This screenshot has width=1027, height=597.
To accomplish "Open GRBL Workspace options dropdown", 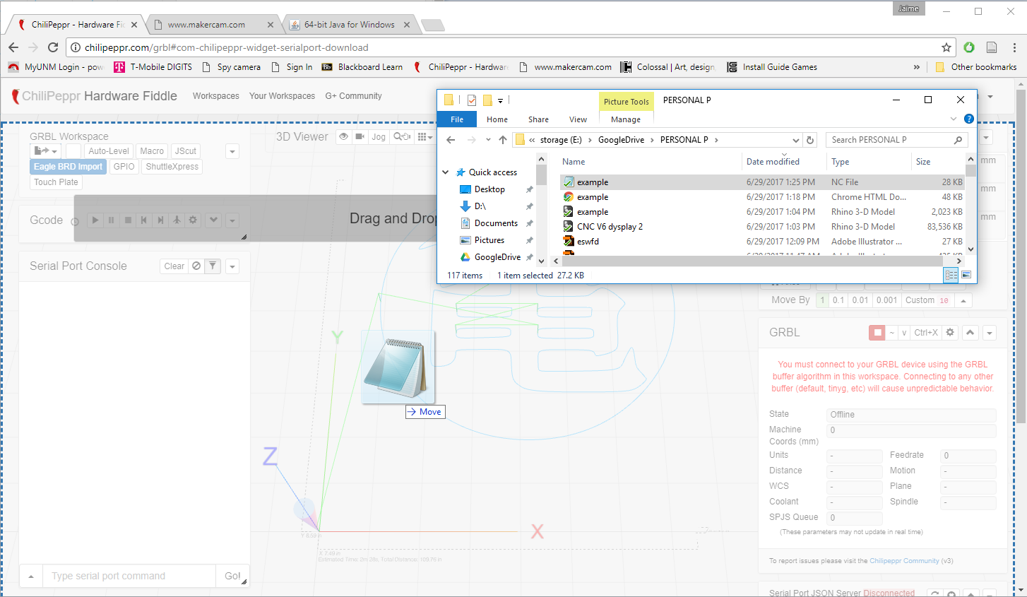I will [x=232, y=151].
